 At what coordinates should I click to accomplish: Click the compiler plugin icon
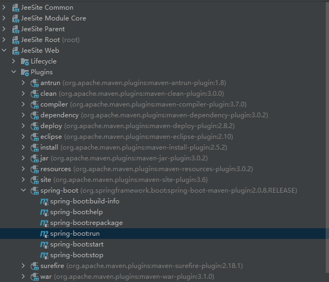pos(34,105)
